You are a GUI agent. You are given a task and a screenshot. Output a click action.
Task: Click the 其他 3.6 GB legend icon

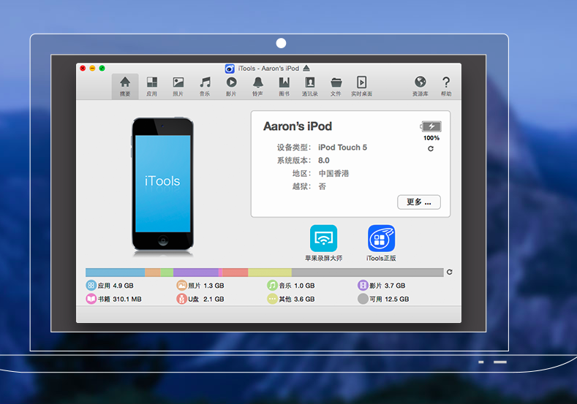272,299
